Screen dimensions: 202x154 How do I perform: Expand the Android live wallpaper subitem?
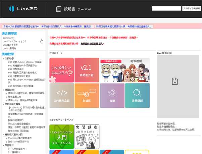coord(7,138)
